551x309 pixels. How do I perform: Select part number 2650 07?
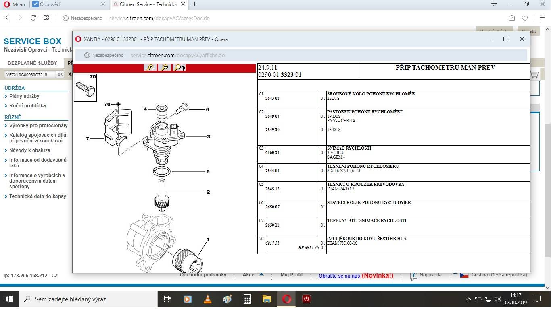[272, 207]
